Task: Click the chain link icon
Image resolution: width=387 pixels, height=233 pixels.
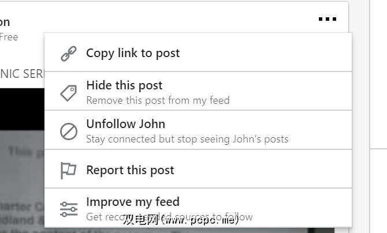Action: click(69, 54)
